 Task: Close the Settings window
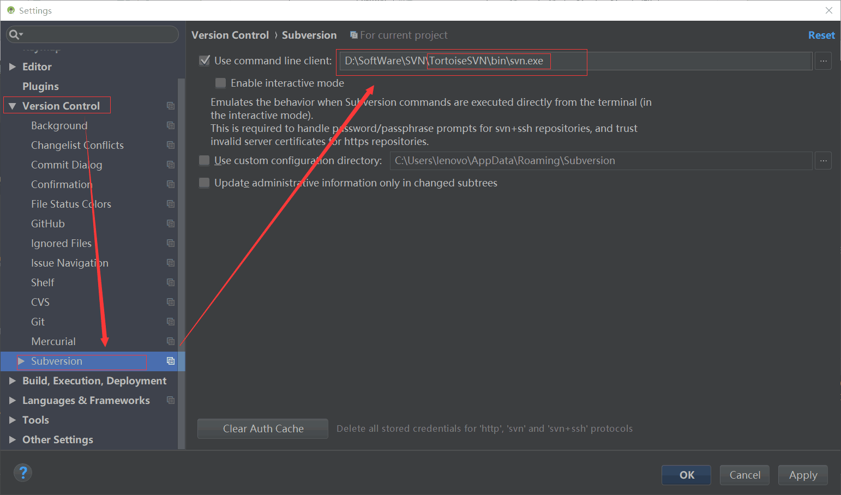tap(829, 10)
